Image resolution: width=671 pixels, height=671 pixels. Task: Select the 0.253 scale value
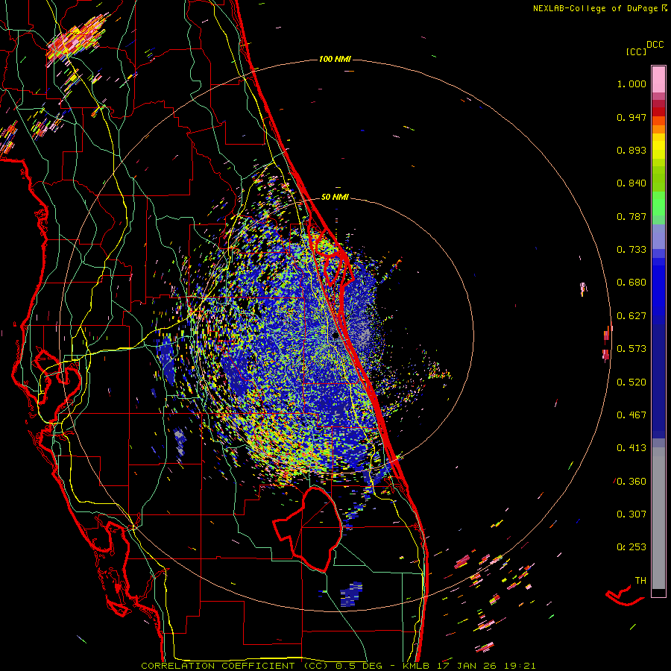click(x=631, y=547)
